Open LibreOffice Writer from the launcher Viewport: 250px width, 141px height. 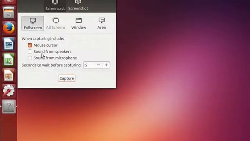click(9, 44)
